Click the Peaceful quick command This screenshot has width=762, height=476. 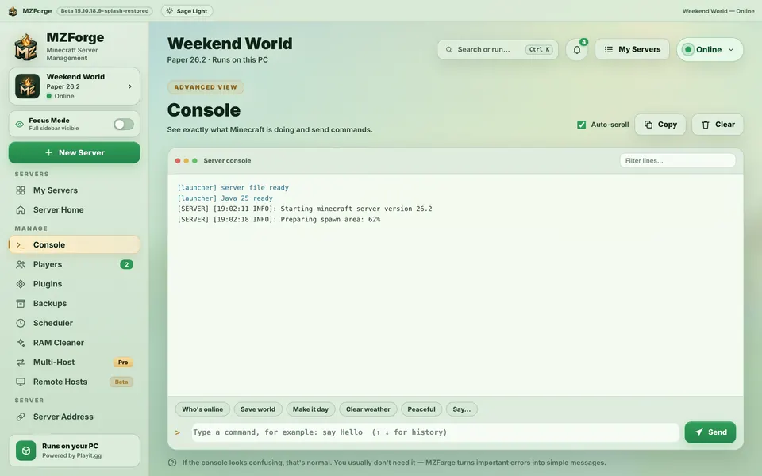(421, 409)
